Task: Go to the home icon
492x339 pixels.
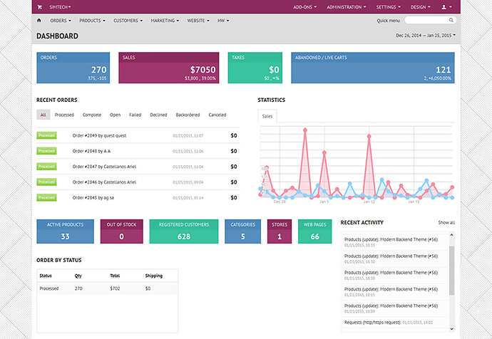Action: 39,21
